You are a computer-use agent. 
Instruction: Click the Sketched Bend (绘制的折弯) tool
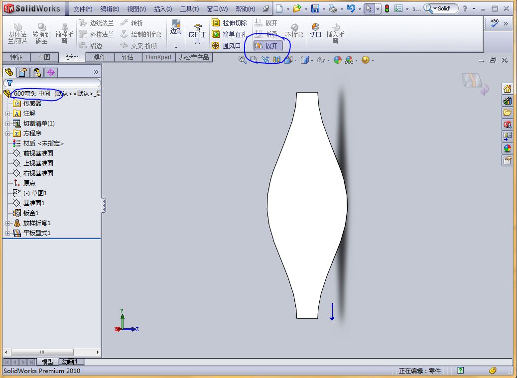click(x=141, y=34)
